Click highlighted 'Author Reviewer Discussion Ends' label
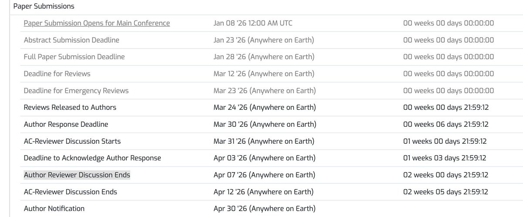 tap(77, 175)
